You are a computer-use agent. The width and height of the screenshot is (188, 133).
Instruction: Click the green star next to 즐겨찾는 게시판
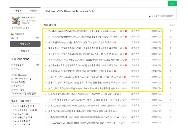12,59
